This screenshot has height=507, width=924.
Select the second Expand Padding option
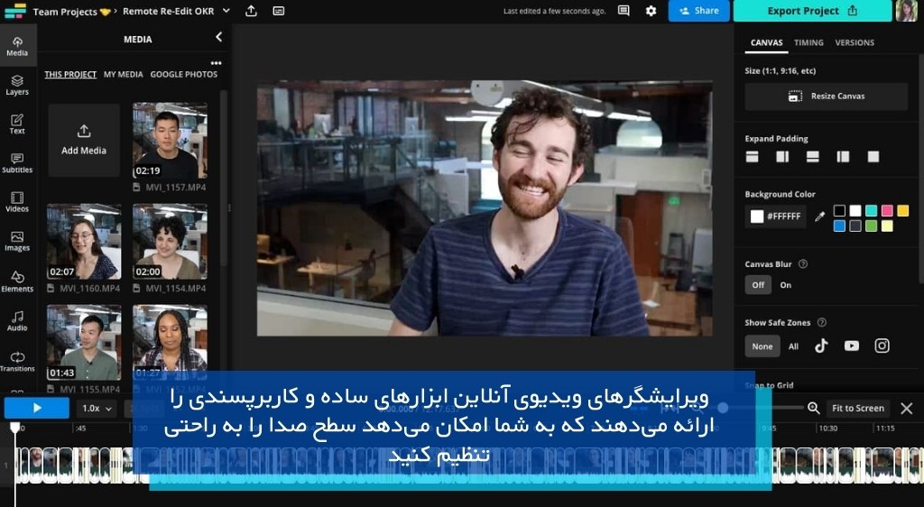click(782, 157)
